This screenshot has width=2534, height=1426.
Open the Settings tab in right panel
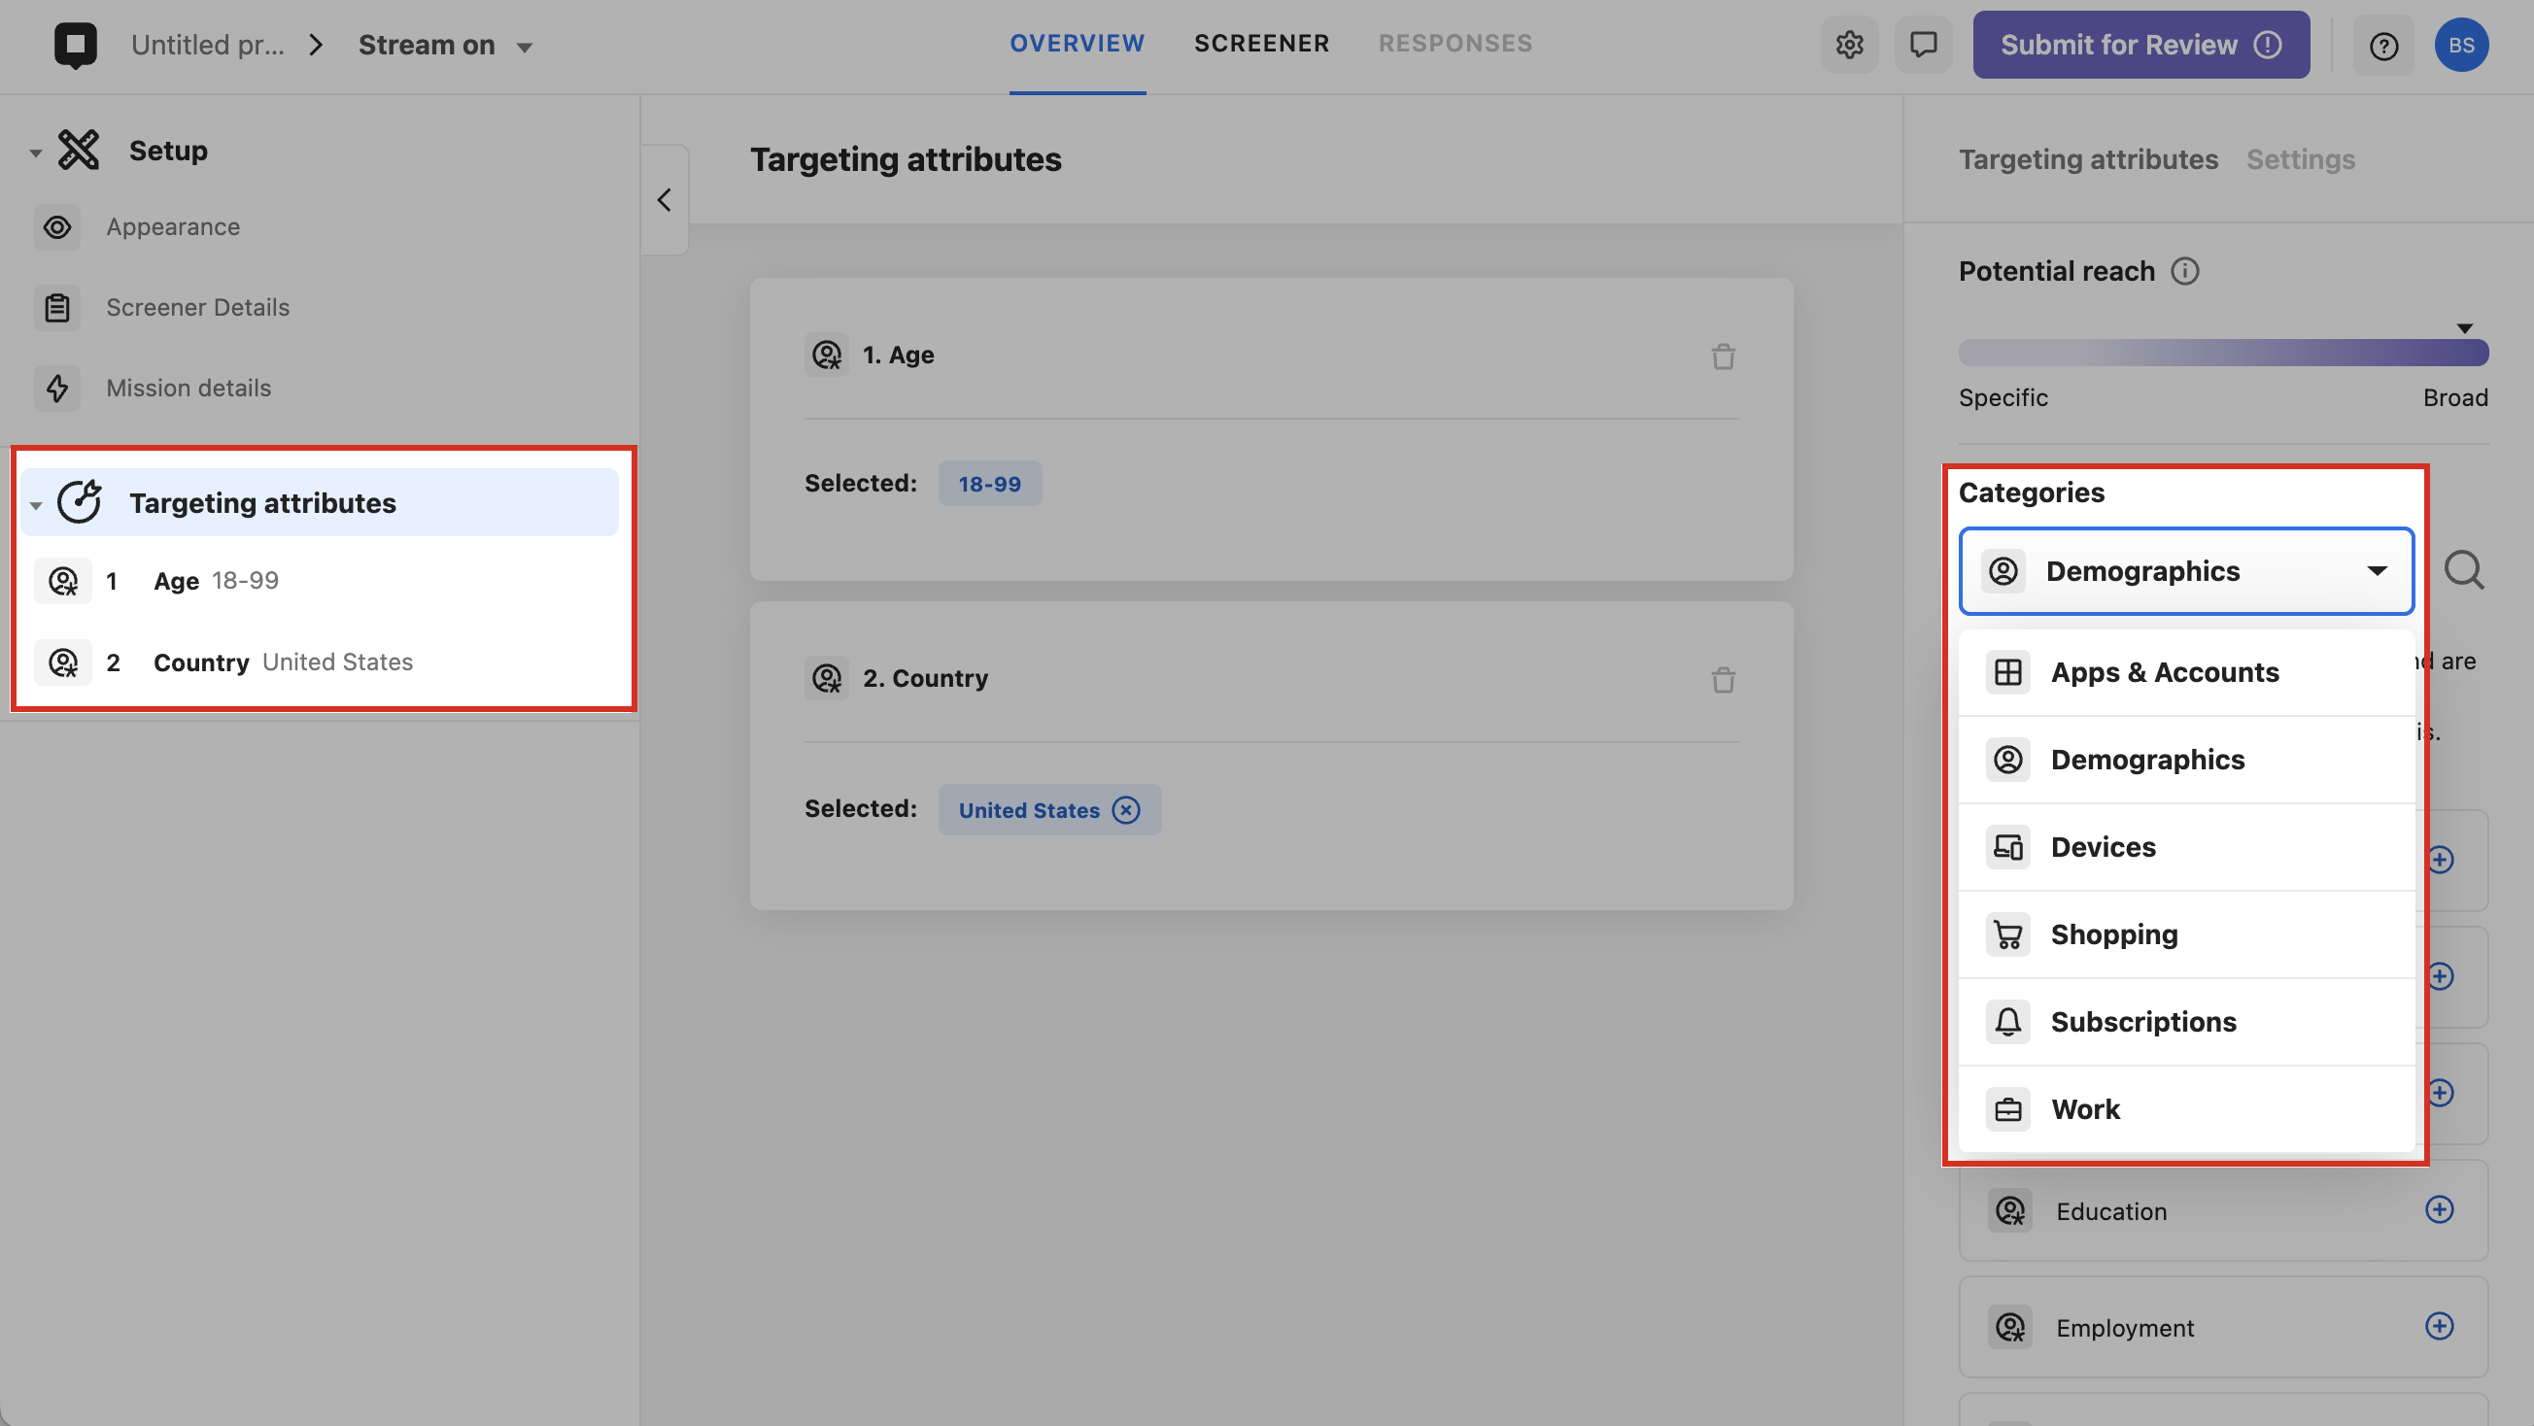[x=2300, y=159]
